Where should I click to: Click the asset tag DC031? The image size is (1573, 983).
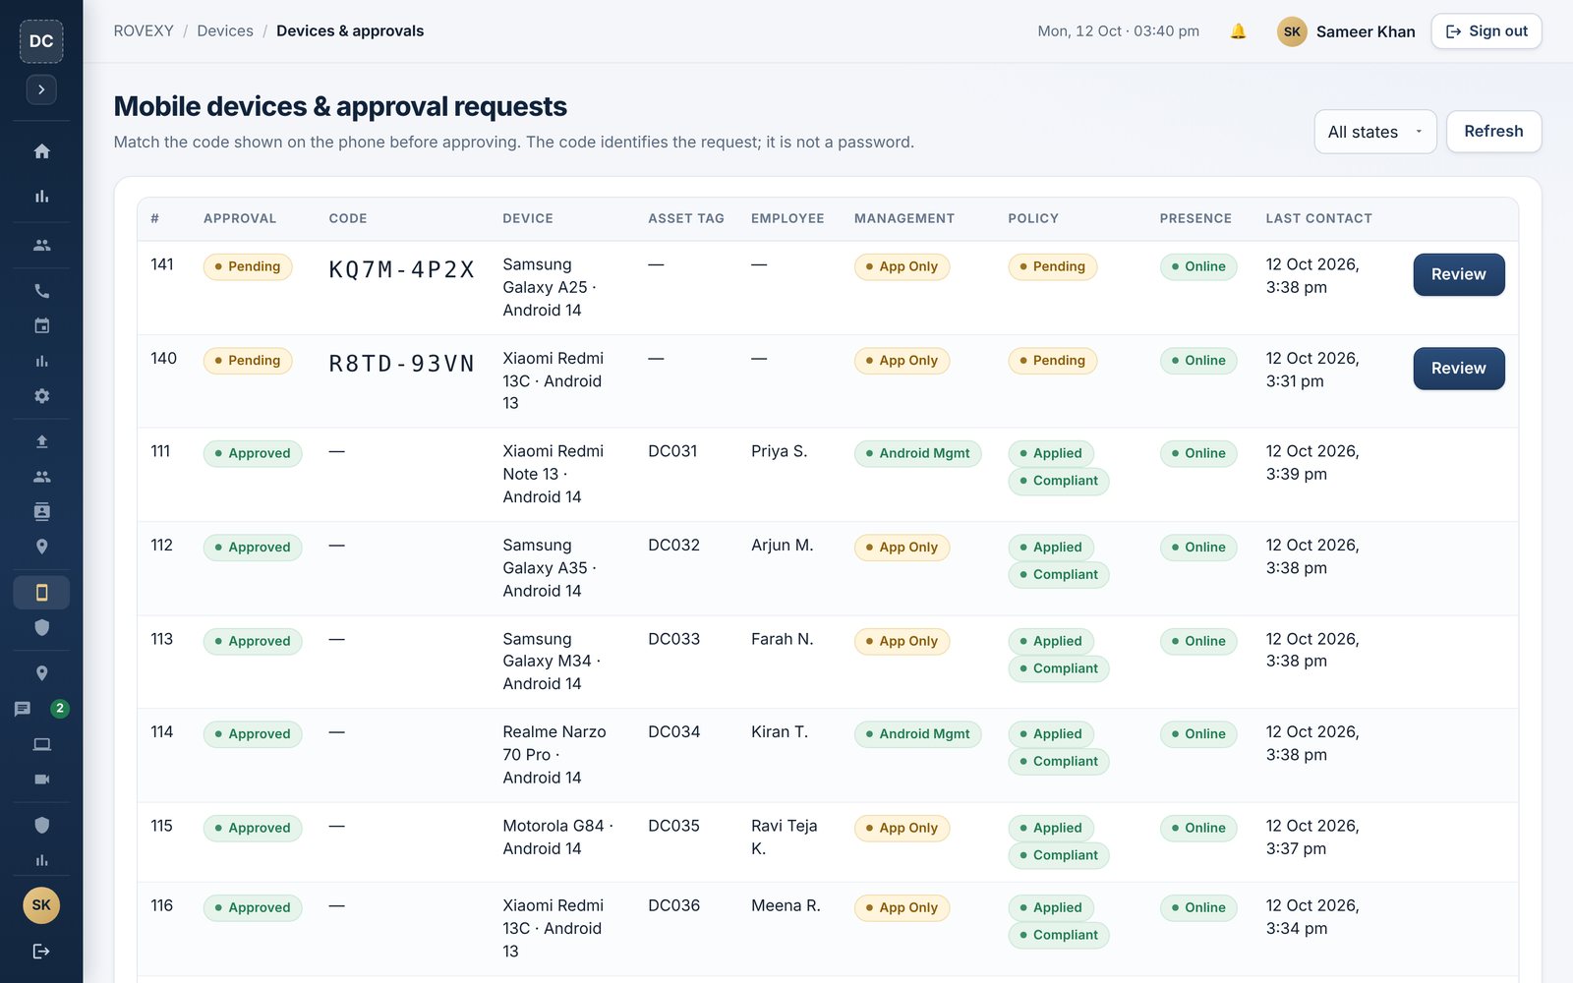coord(672,451)
